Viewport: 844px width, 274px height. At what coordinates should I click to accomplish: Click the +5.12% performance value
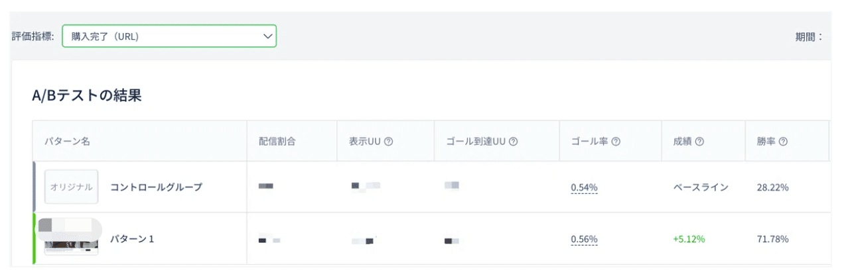point(688,239)
